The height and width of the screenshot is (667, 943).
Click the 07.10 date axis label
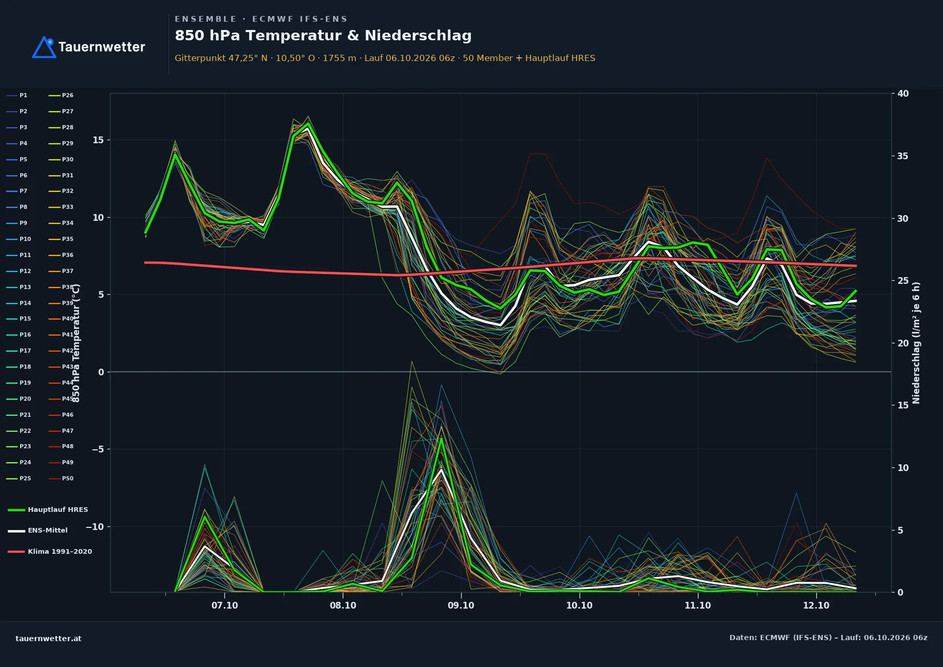click(x=225, y=605)
